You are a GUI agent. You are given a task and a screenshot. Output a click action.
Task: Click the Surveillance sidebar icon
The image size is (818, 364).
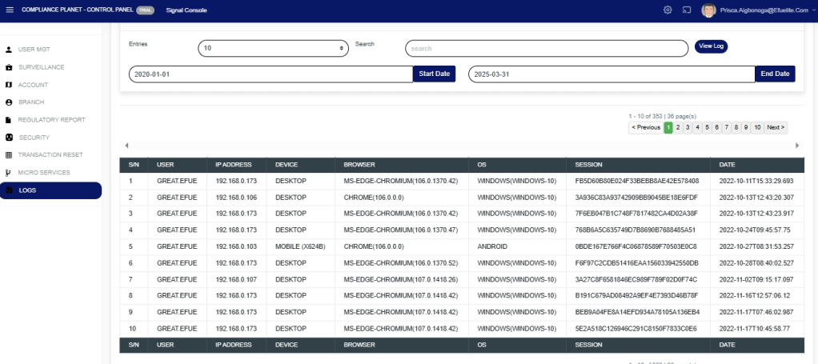(x=9, y=67)
